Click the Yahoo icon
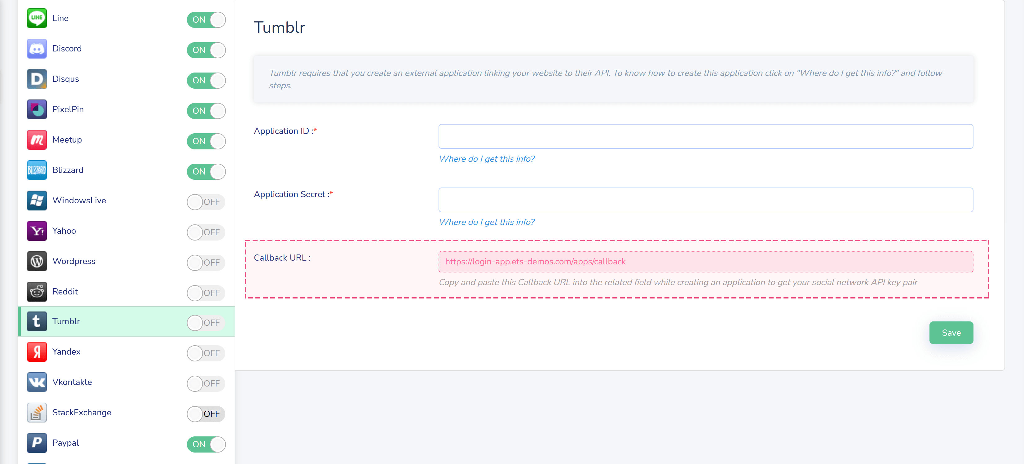The height and width of the screenshot is (464, 1024). (x=37, y=231)
